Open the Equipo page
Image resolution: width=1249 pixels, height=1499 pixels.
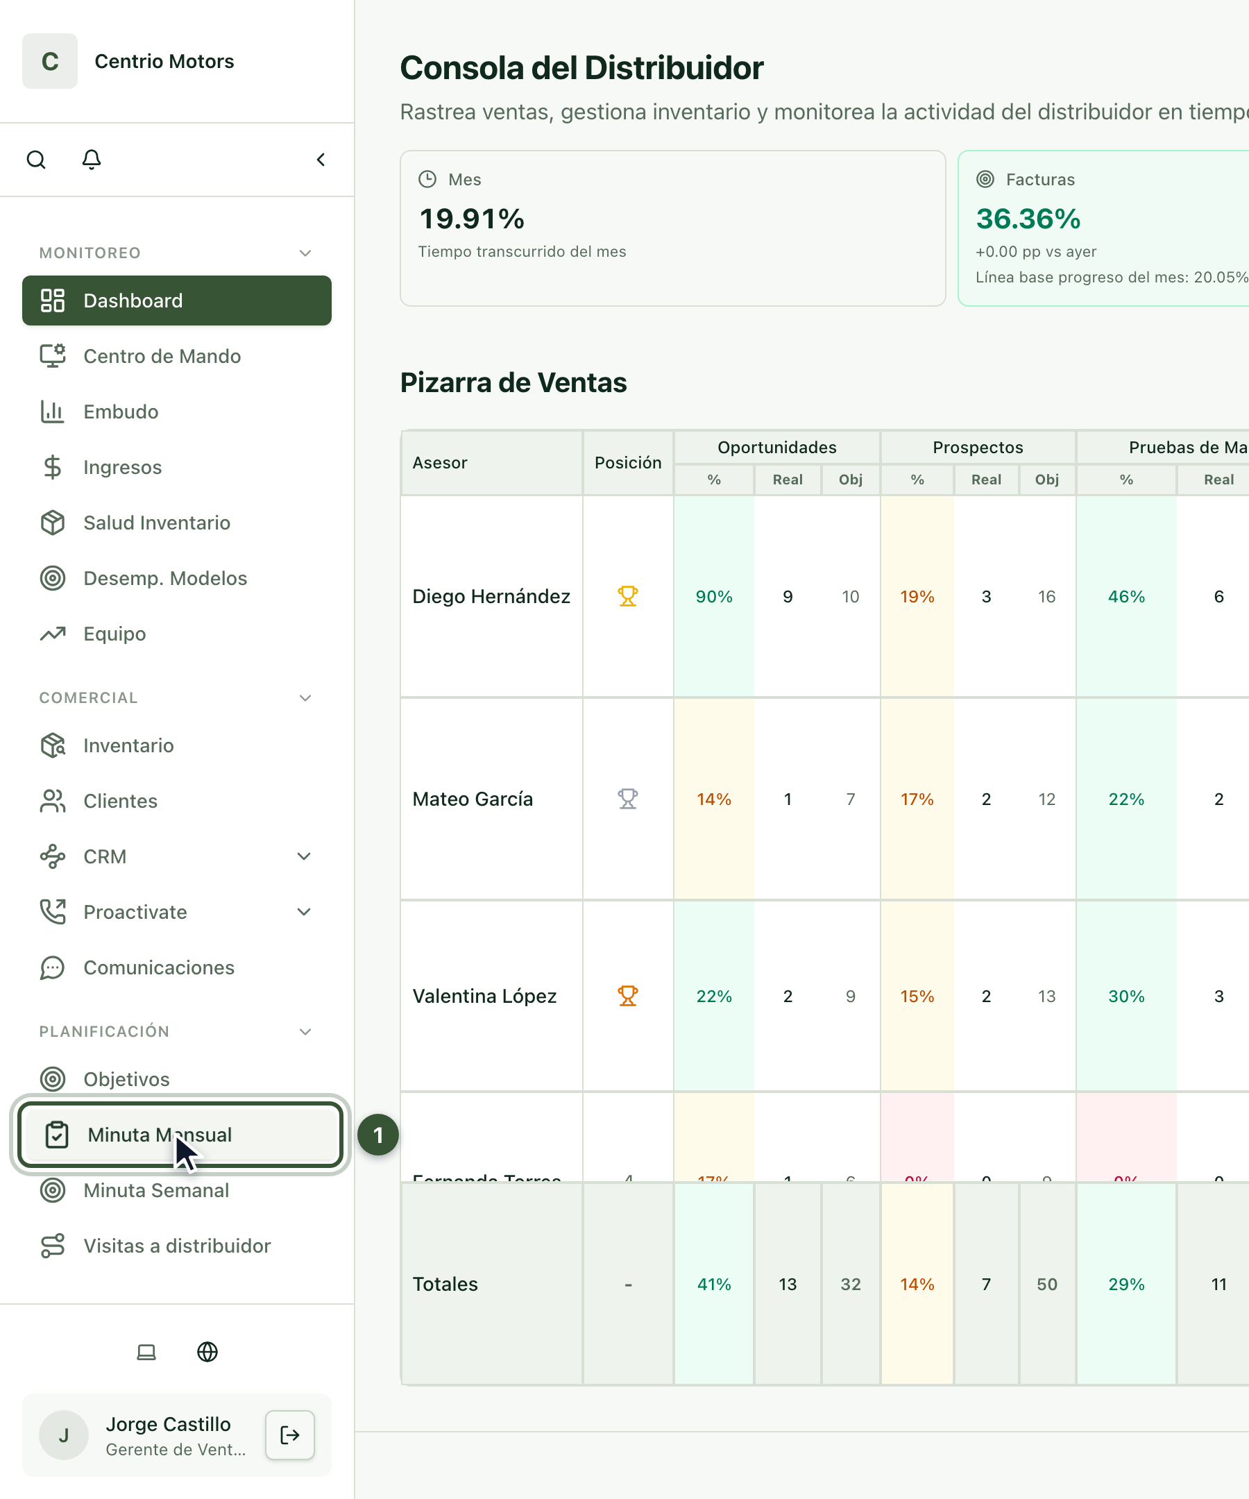point(177,634)
